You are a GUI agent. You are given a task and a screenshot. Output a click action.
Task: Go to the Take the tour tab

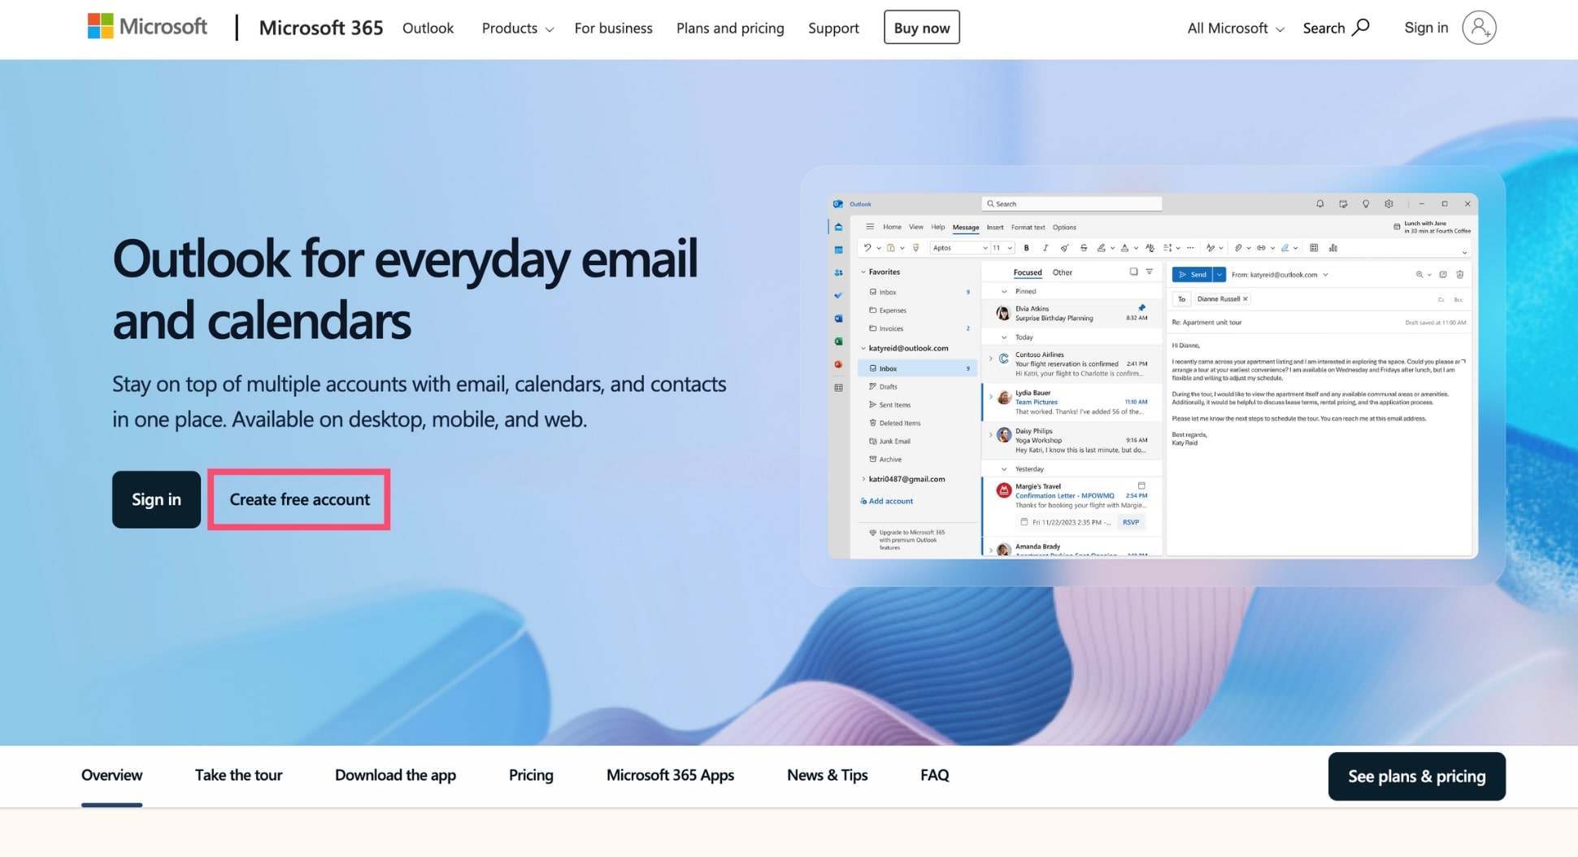coord(238,775)
